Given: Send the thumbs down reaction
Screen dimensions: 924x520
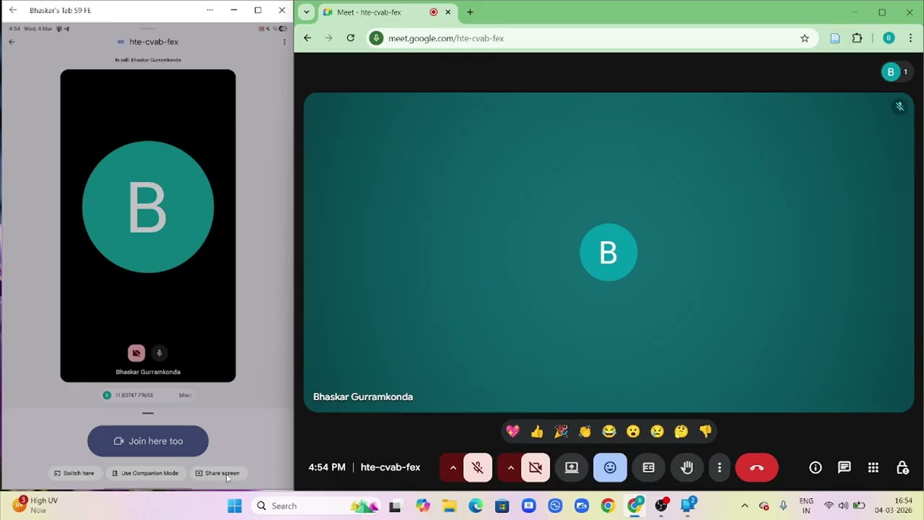Looking at the screenshot, I should click(x=705, y=431).
